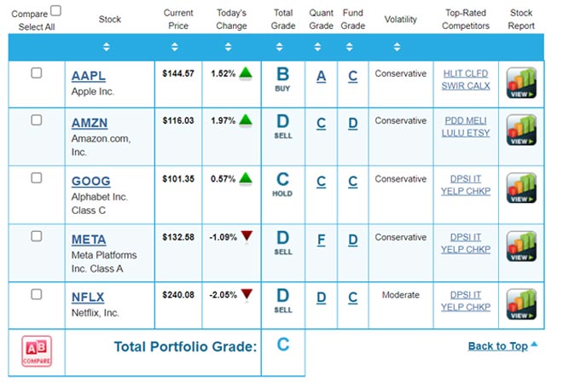Click the AB Compare icon
Screen dimensions: 563x388
coord(36,351)
